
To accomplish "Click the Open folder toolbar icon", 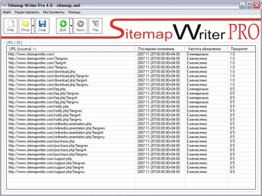I will tap(25, 26).
